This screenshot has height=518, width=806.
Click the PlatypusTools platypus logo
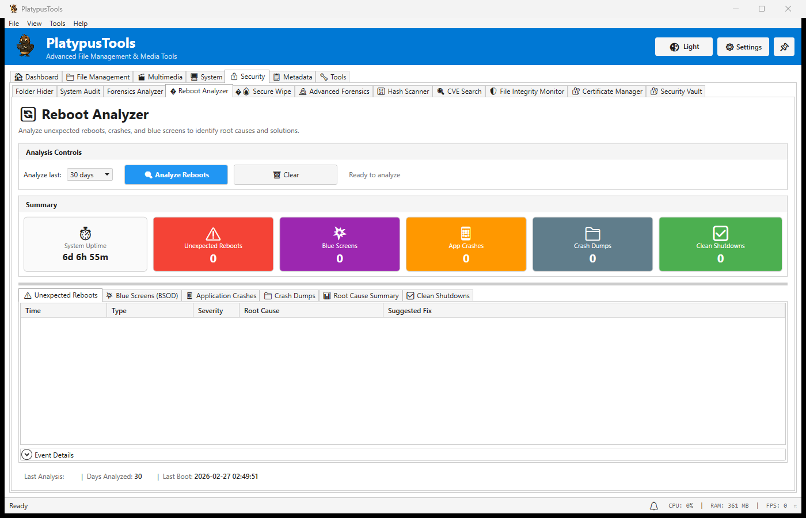pos(25,46)
